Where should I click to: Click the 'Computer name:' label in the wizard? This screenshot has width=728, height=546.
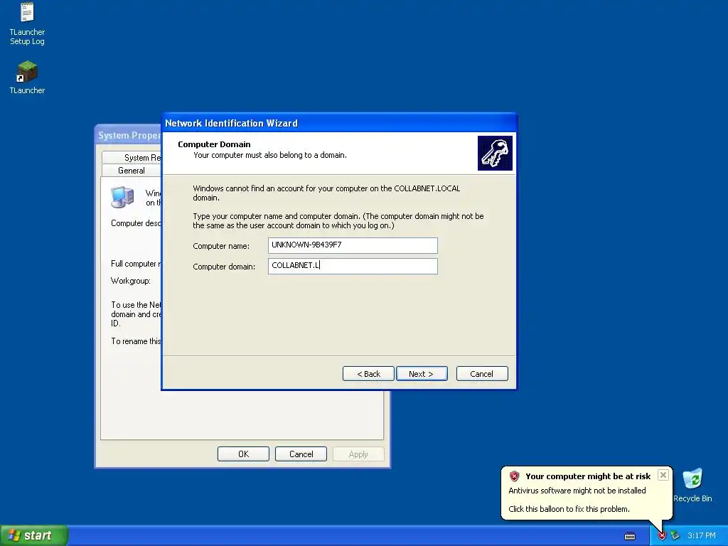(x=221, y=246)
